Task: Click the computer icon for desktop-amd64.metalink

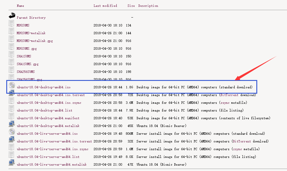Action: (x=12, y=124)
